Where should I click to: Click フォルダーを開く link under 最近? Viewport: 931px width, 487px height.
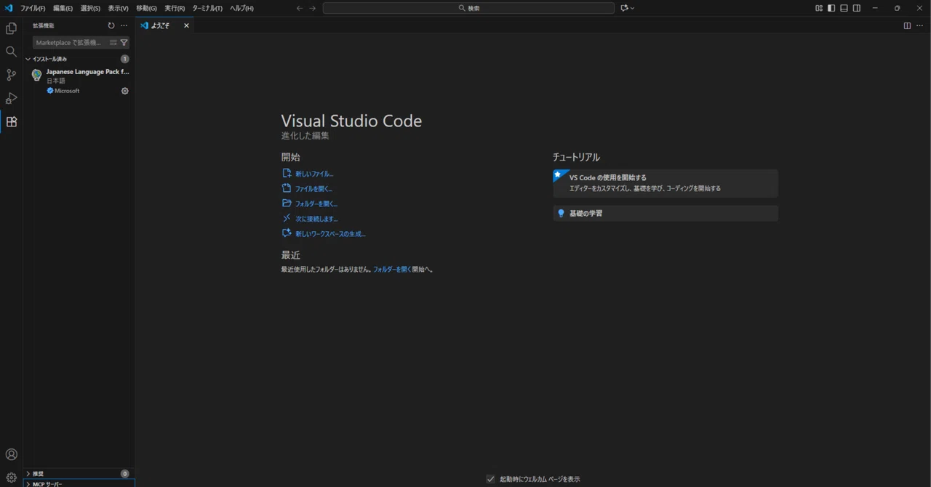point(392,269)
